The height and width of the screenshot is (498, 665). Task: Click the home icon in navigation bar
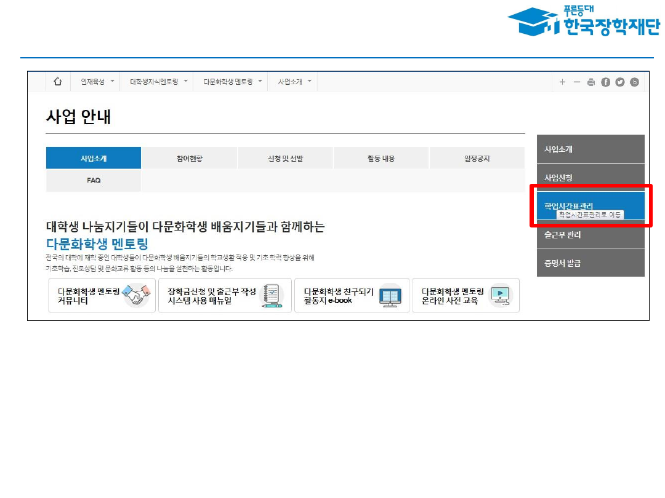(x=58, y=82)
